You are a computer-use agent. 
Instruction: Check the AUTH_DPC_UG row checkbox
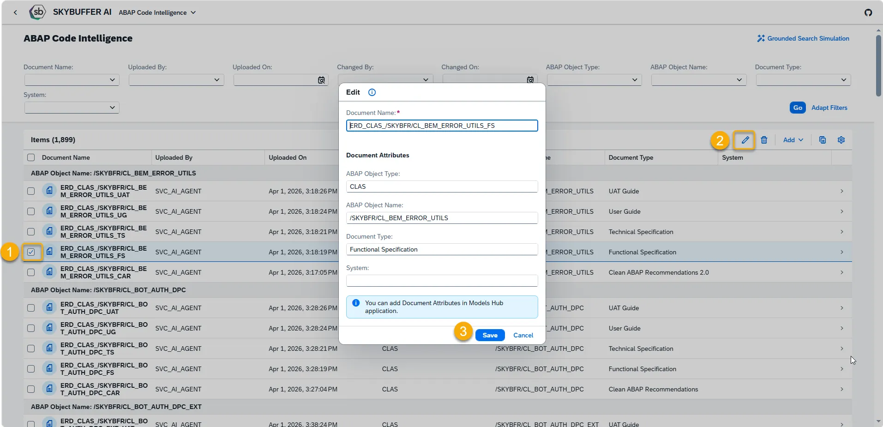(31, 328)
